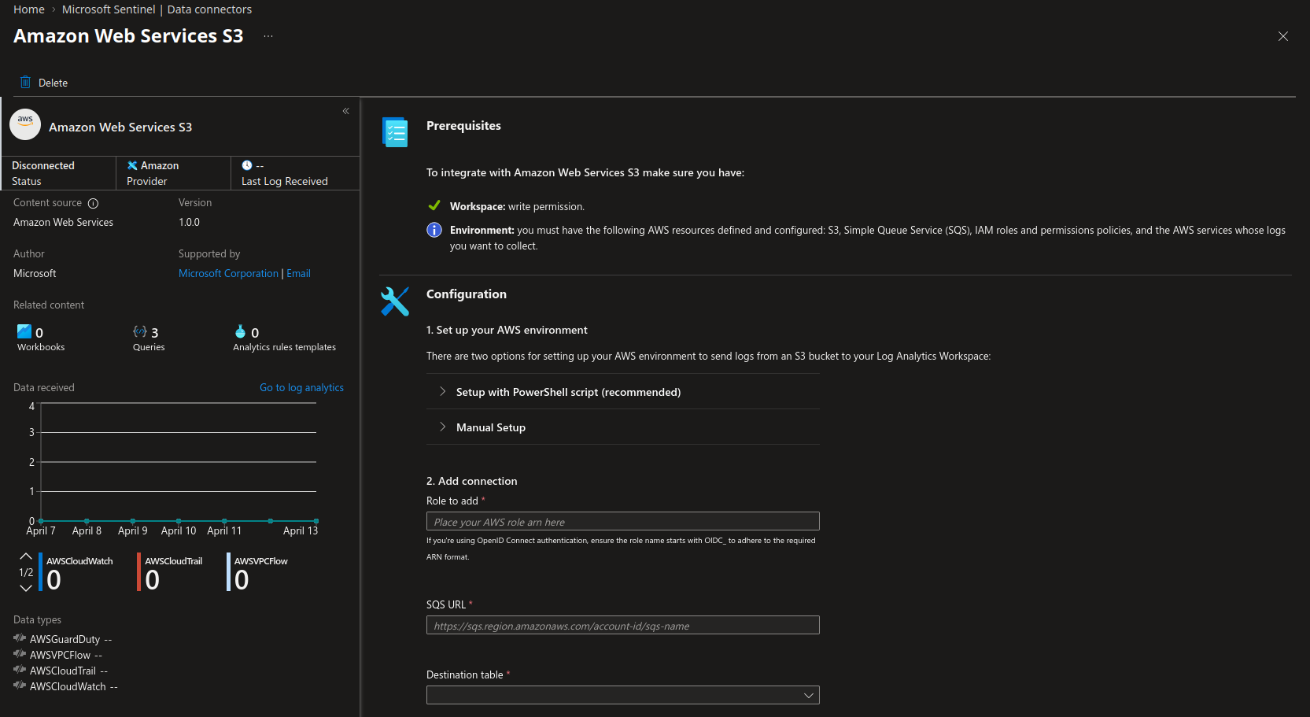1310x717 pixels.
Task: Click the AWS logo icon
Action: tap(25, 124)
